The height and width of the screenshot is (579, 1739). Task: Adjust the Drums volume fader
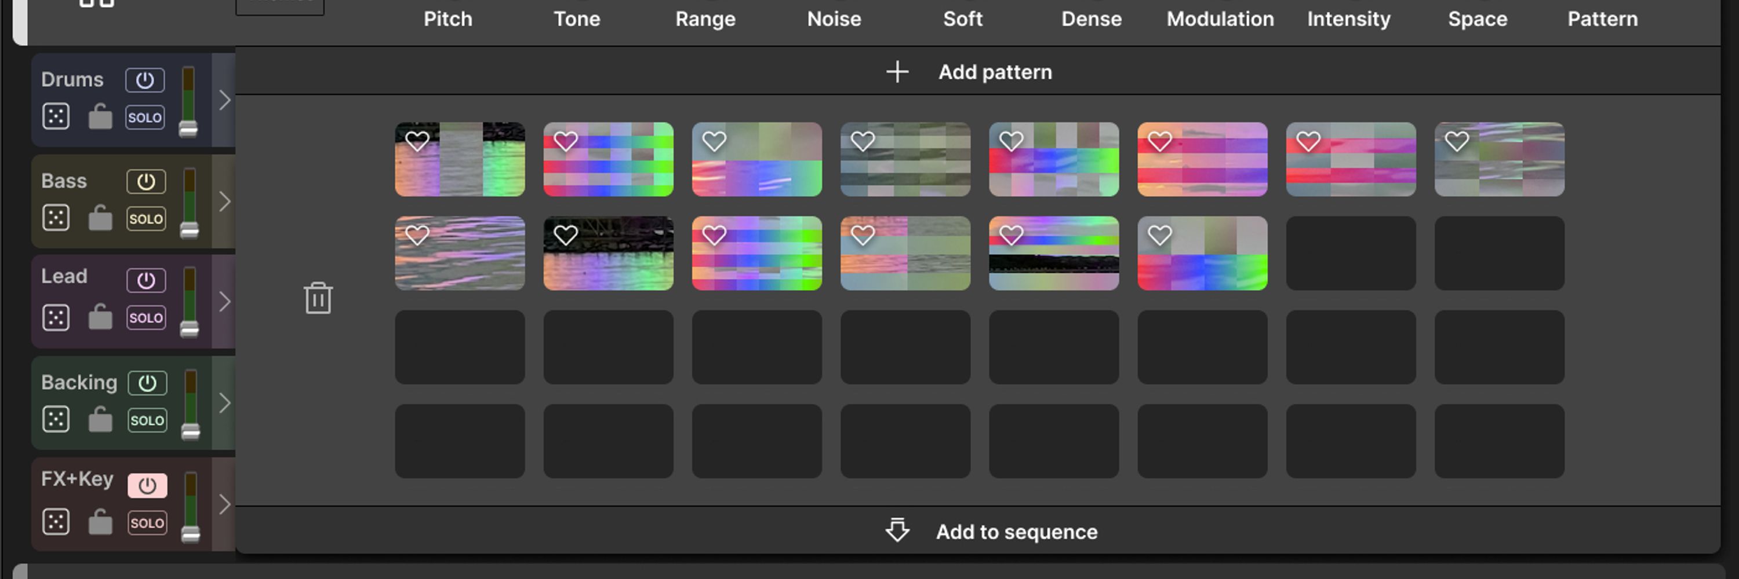click(x=188, y=128)
